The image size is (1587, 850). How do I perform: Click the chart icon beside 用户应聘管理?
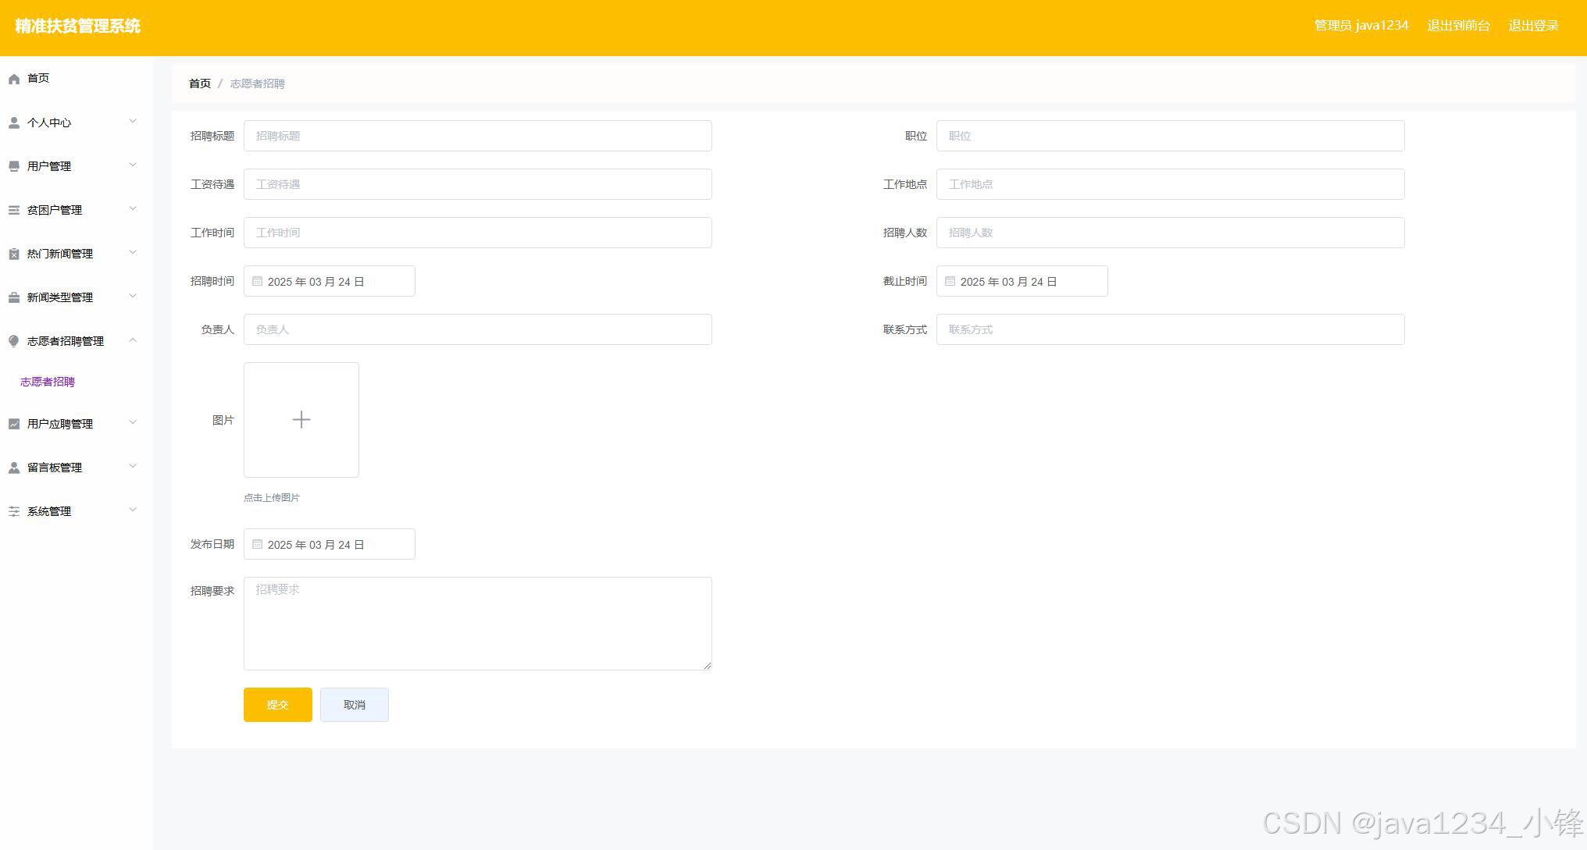coord(14,424)
